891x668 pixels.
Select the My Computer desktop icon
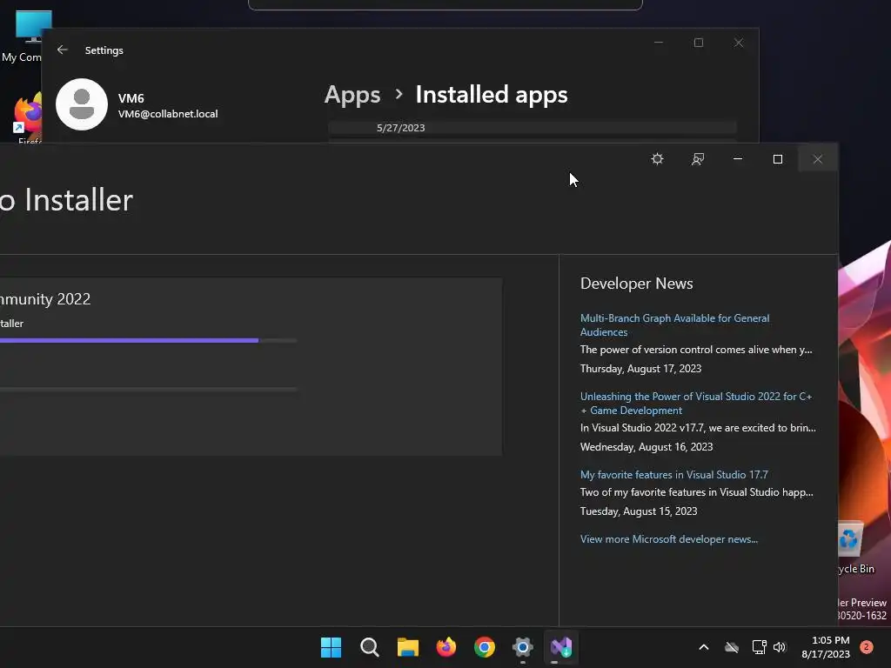[x=23, y=37]
